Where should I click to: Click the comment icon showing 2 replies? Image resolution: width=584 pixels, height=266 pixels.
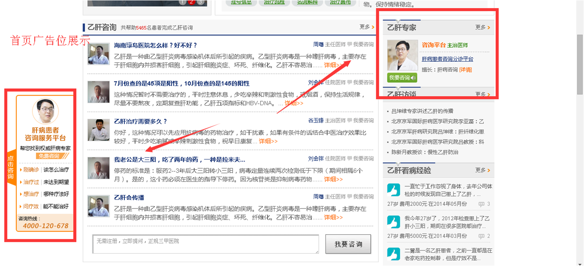pyautogui.click(x=481, y=236)
